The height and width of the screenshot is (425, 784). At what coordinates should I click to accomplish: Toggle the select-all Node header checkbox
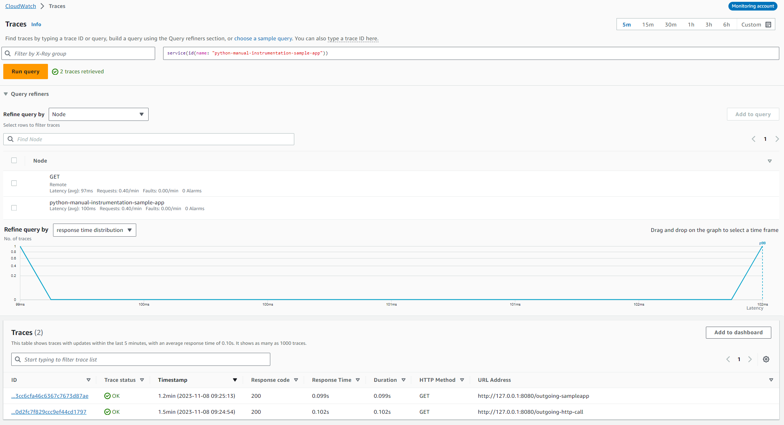pos(14,160)
